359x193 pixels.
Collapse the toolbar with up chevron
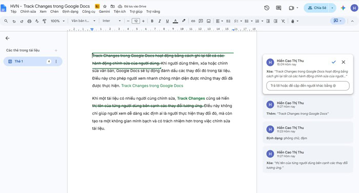point(352,21)
